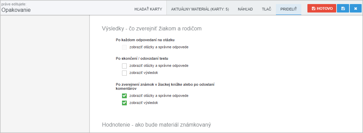Click the 'Po každom odpovedaní na otázku' label

pos(143,40)
